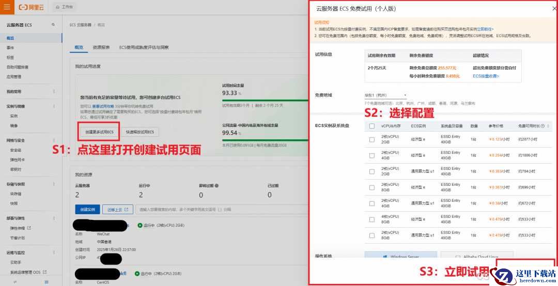
Task: Collapse the 运维与监控 sidebar section
Action: (54, 252)
